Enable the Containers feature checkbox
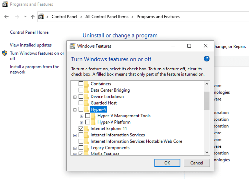The width and height of the screenshot is (249, 179). (81, 84)
